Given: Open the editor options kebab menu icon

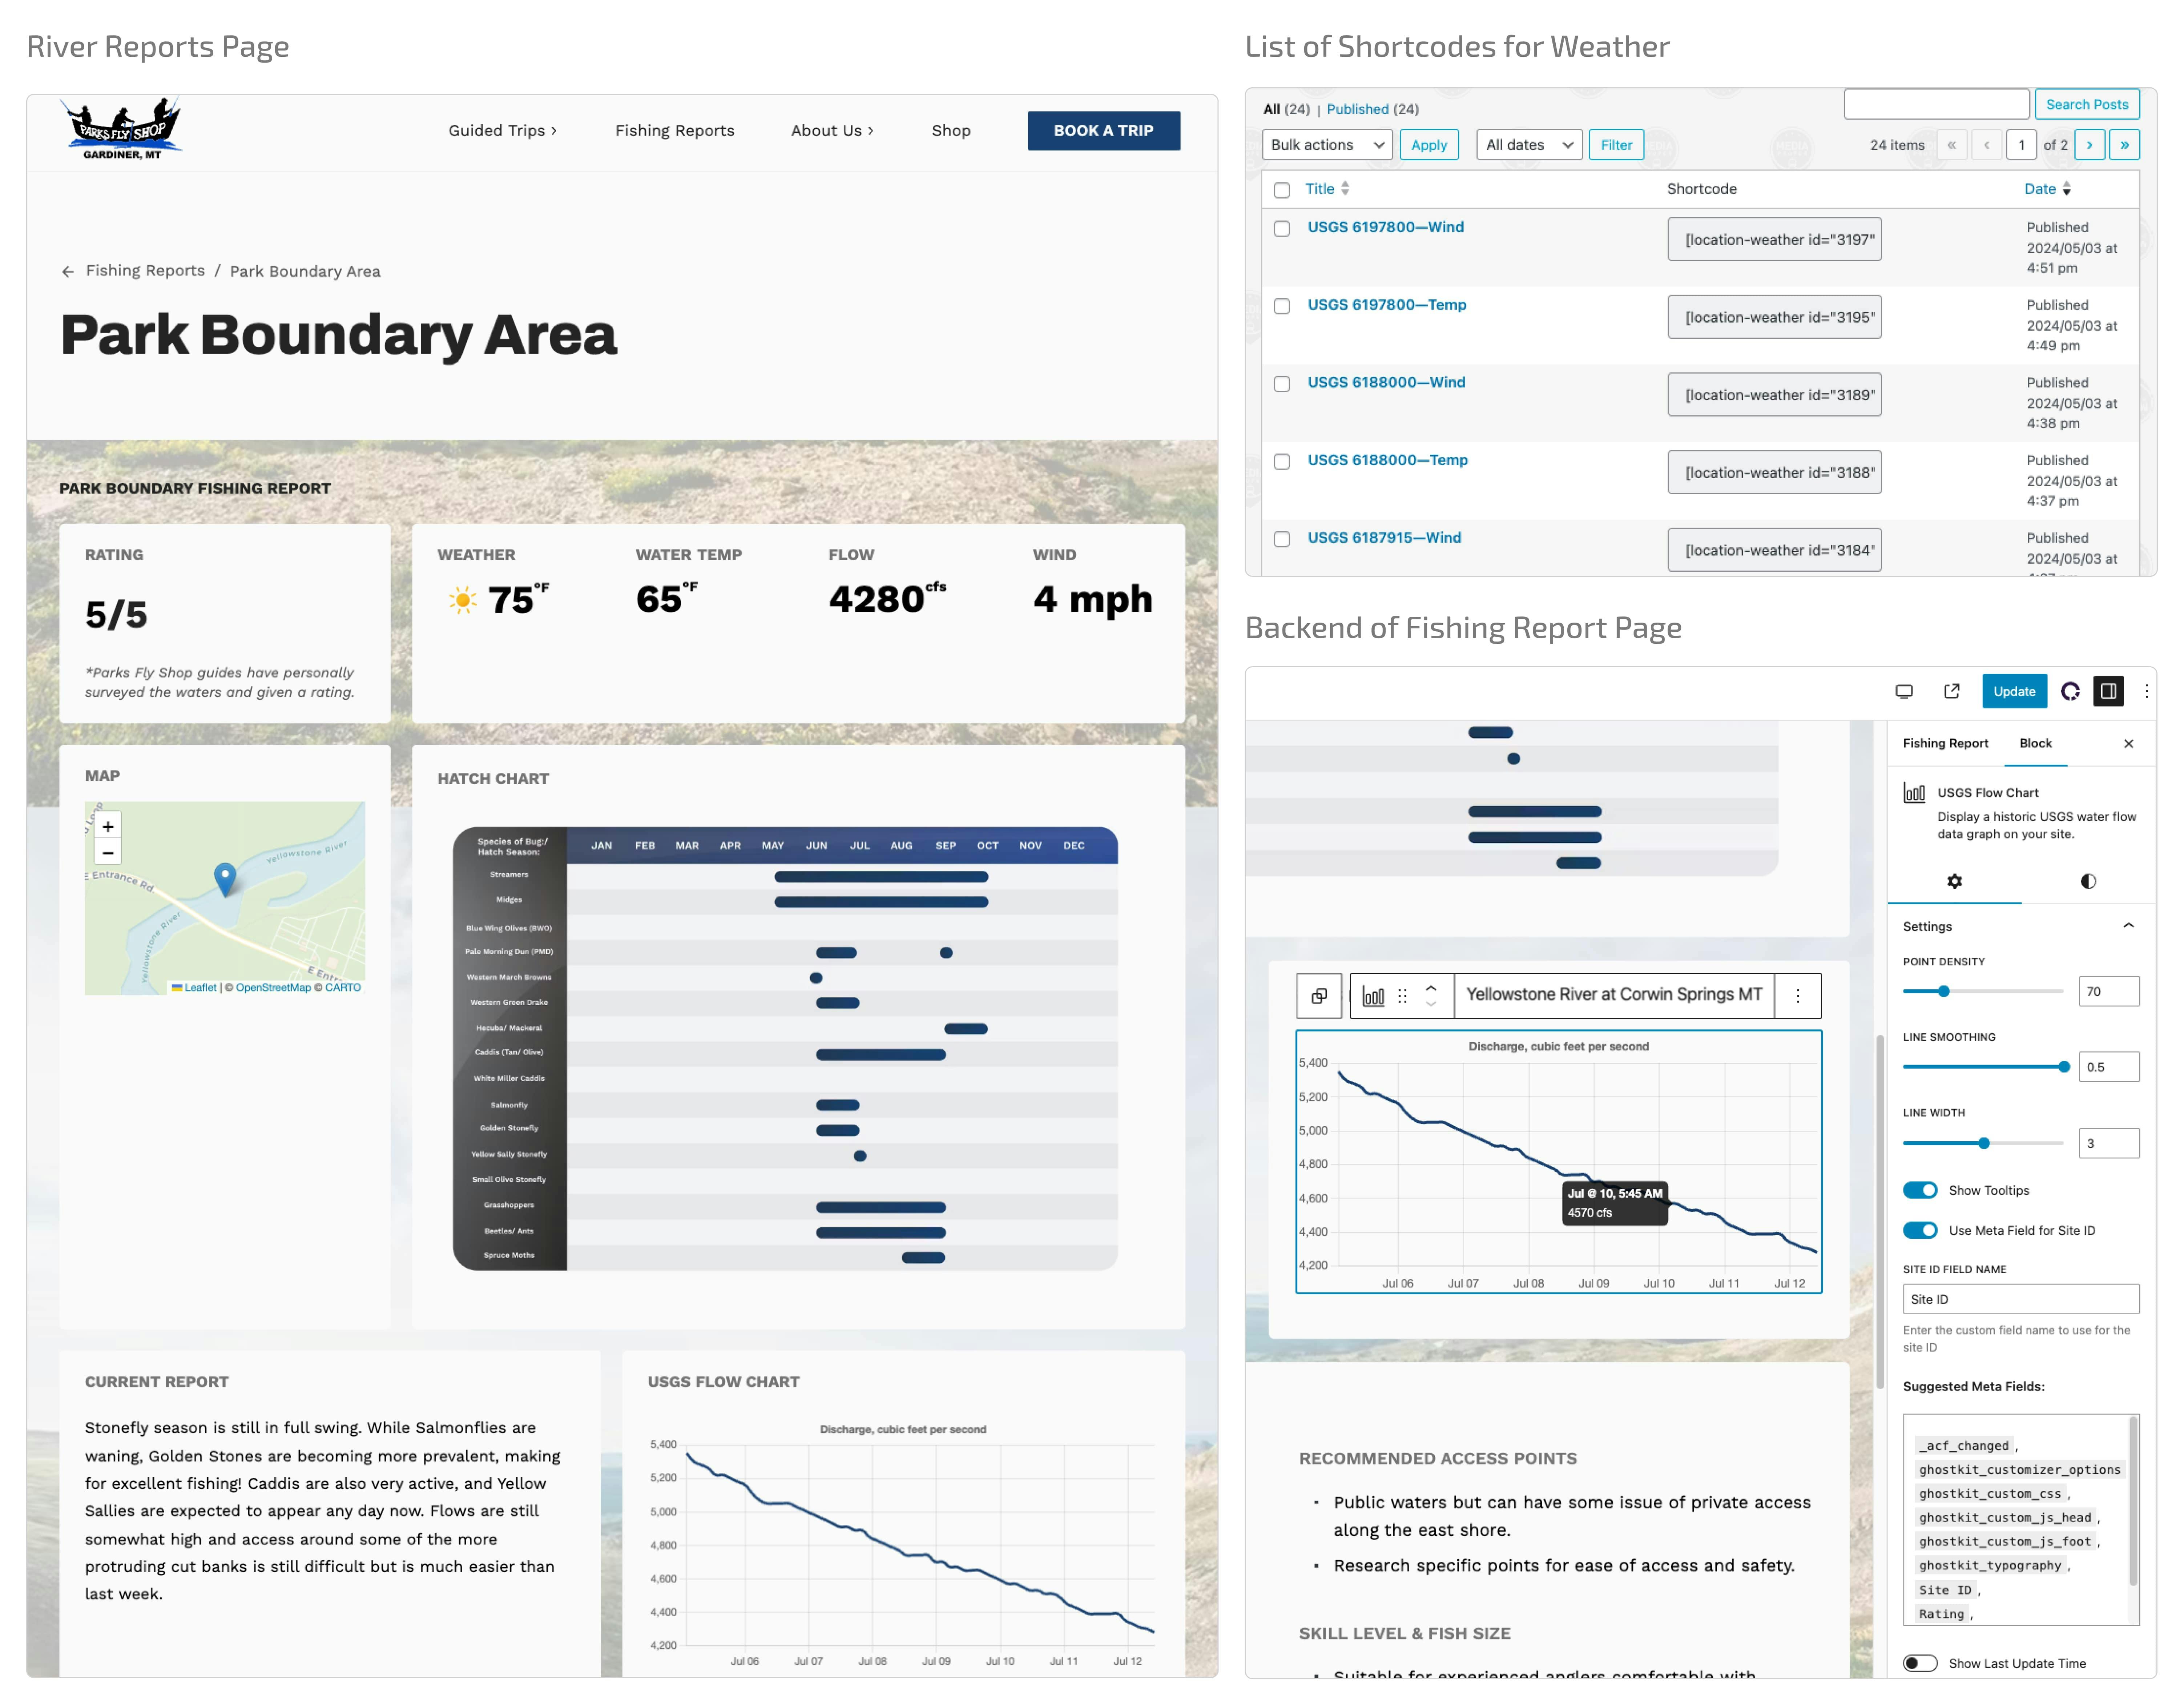Looking at the screenshot, I should [2146, 691].
